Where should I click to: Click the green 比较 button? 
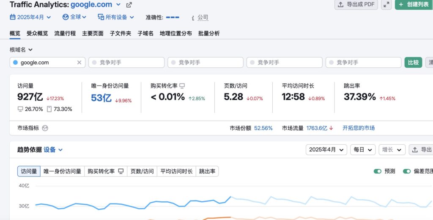413,63
